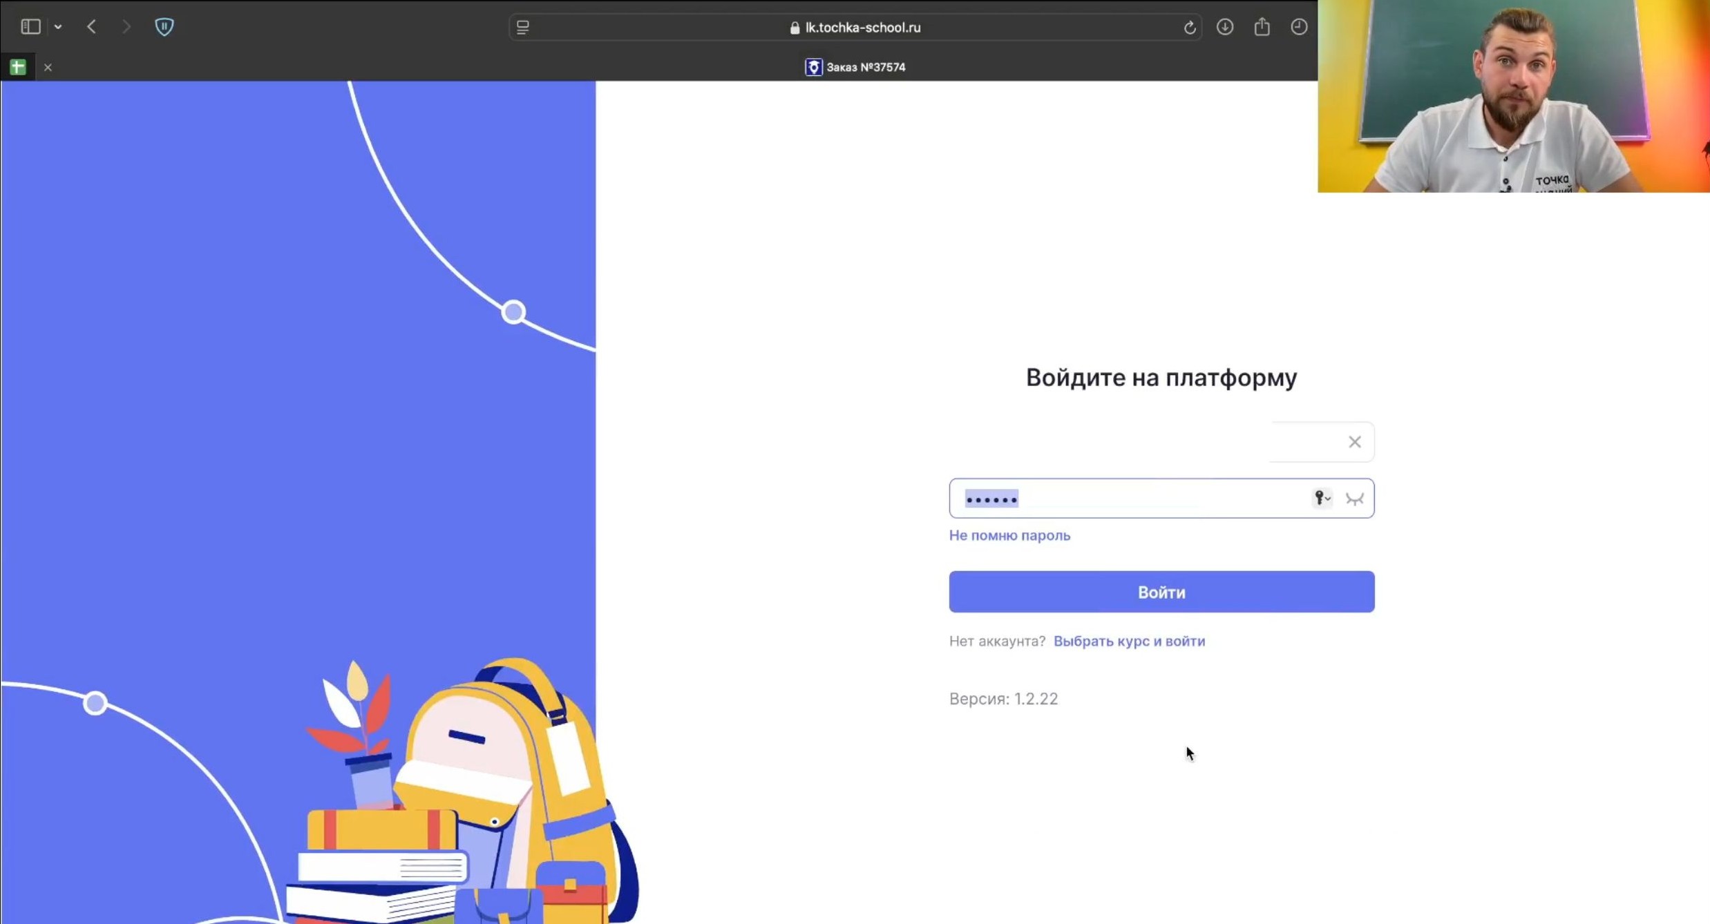The image size is (1710, 924).
Task: Click the reader page icon in address bar
Action: tap(523, 28)
